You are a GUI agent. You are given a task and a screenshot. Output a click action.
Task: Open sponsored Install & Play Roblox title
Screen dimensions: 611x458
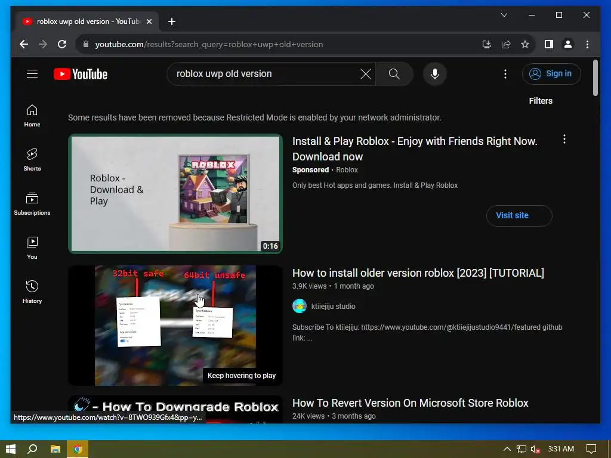click(x=415, y=148)
